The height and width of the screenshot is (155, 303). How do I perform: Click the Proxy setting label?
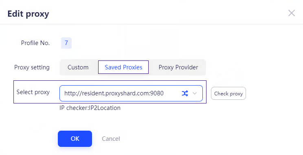(x=32, y=67)
